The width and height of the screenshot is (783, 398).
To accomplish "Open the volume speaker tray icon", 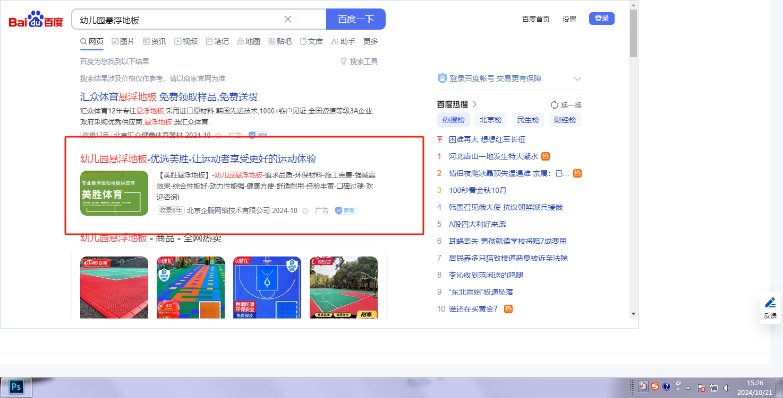I will [x=727, y=387].
